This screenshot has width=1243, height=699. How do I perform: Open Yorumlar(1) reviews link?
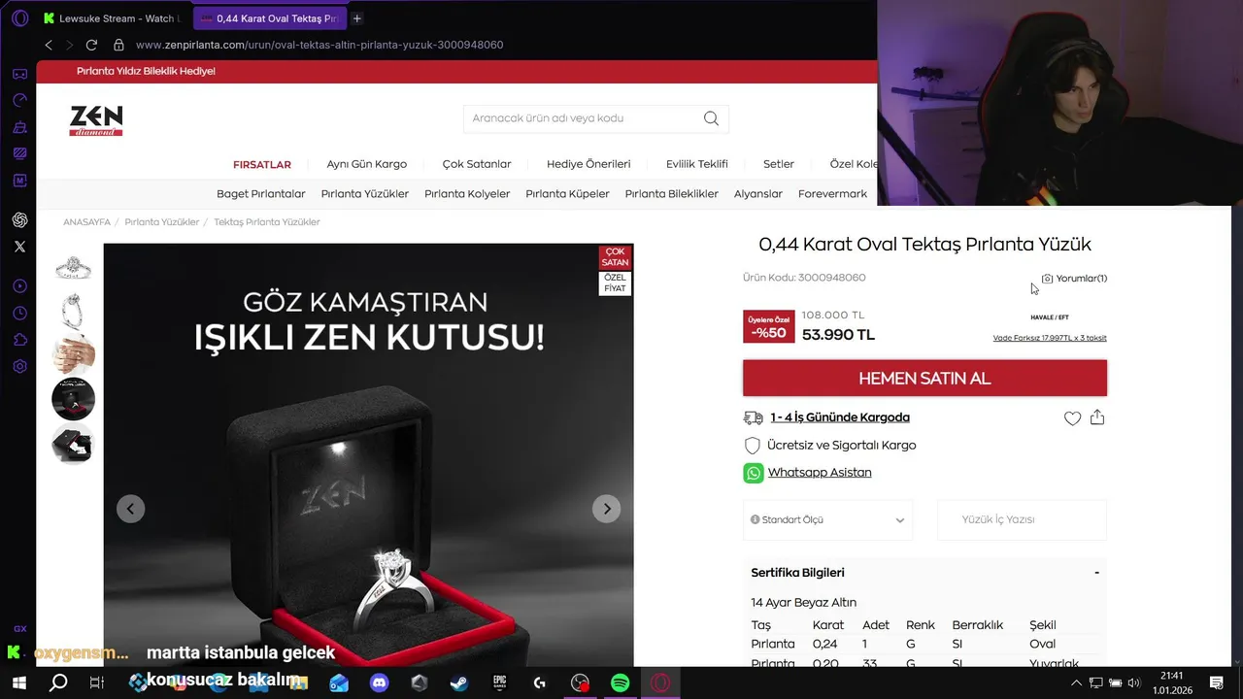pyautogui.click(x=1074, y=279)
